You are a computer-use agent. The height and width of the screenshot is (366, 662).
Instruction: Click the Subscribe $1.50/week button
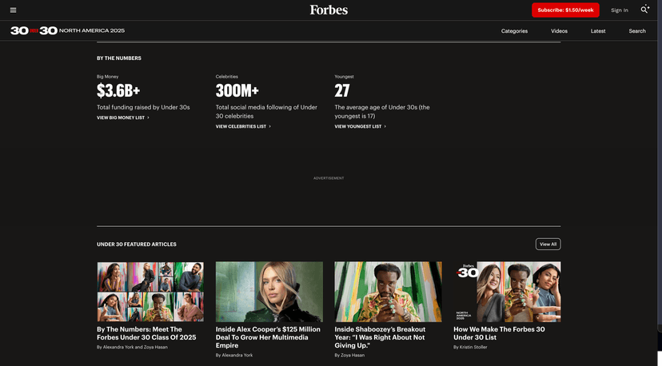[x=565, y=10]
